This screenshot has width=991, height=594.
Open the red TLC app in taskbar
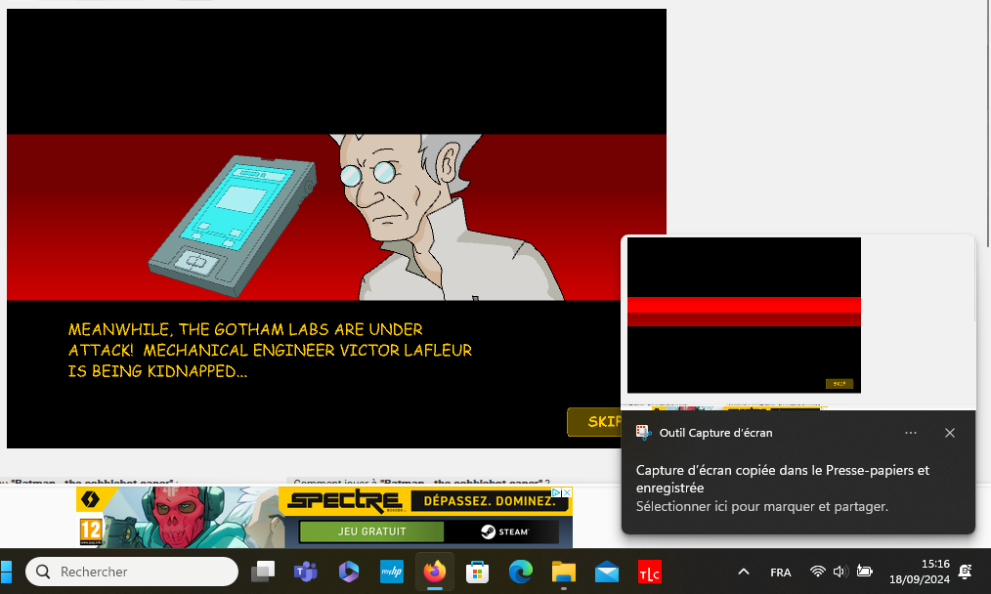click(650, 572)
